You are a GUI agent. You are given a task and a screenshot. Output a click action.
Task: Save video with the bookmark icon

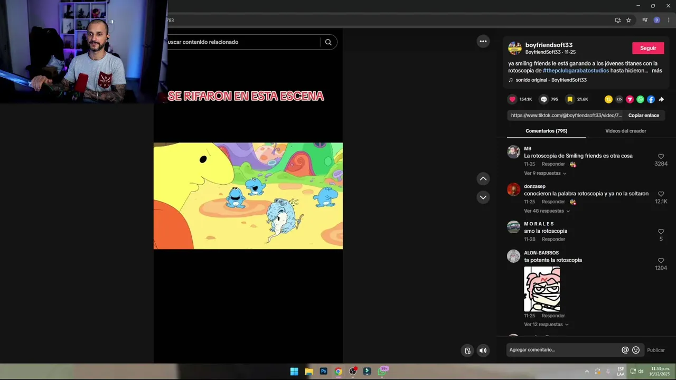click(570, 99)
